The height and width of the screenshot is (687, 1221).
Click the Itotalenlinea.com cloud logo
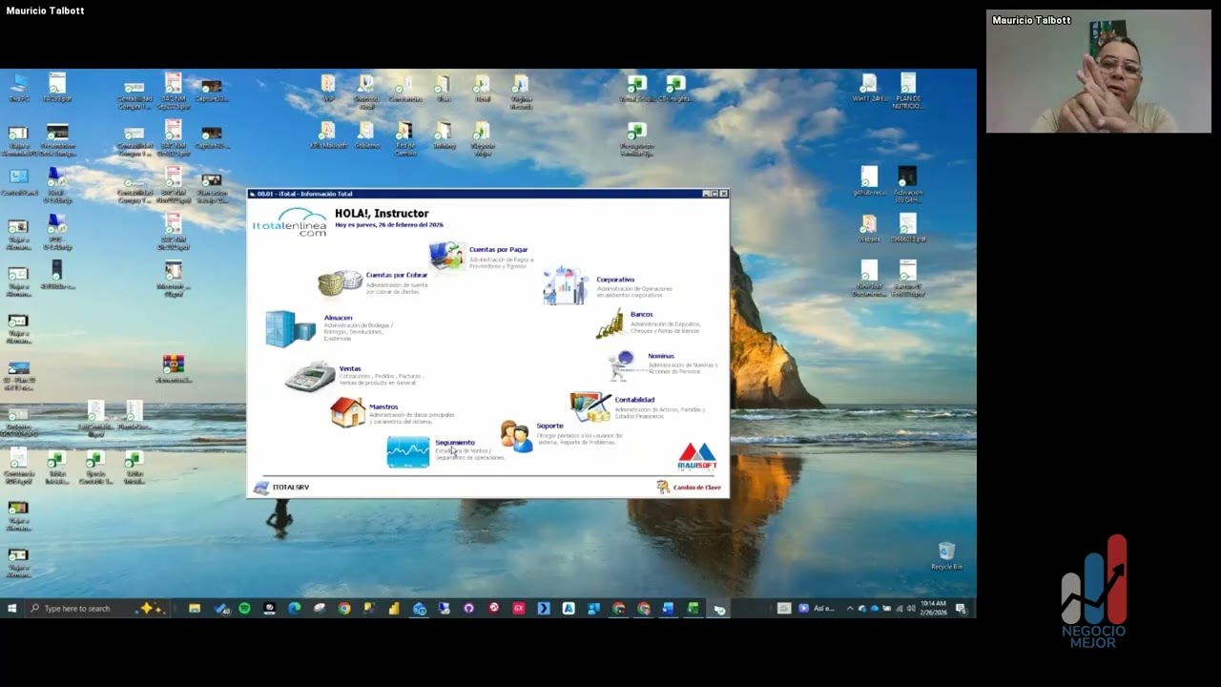point(289,222)
